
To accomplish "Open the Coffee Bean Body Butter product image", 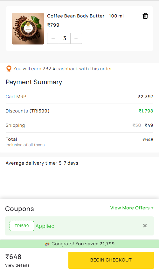I will (x=28, y=29).
